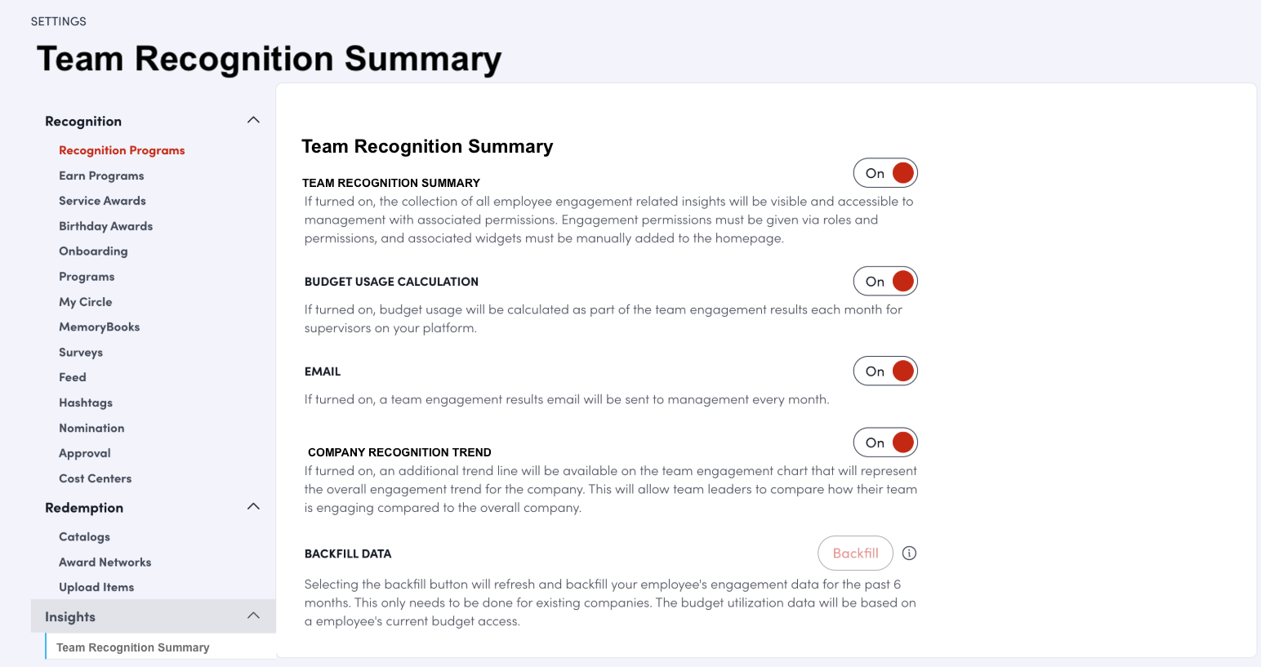Navigate to MemoryBooks settings
The height and width of the screenshot is (667, 1261).
(99, 327)
